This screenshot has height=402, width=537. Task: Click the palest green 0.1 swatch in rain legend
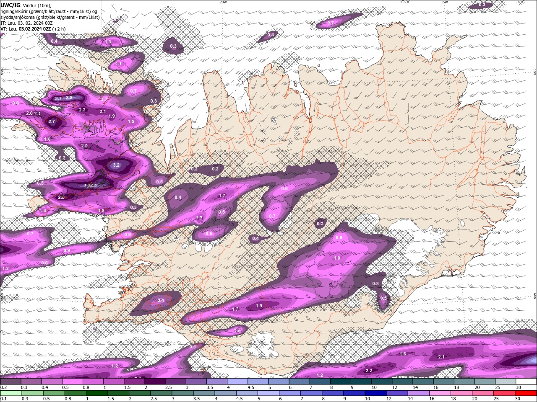11,393
